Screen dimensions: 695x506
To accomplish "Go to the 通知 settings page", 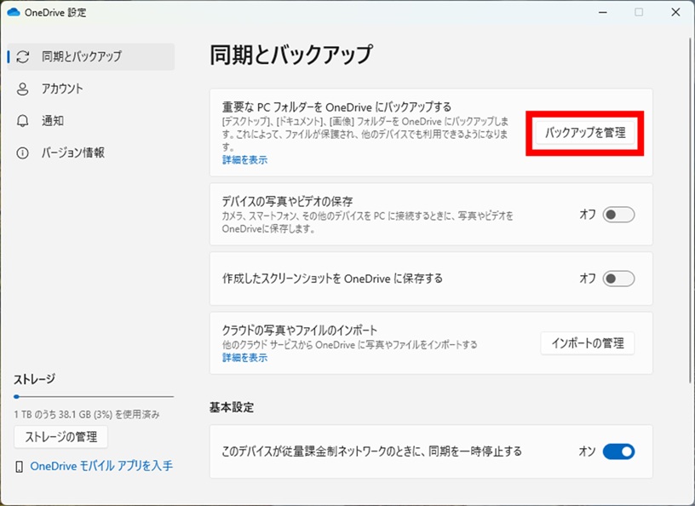I will tap(53, 121).
